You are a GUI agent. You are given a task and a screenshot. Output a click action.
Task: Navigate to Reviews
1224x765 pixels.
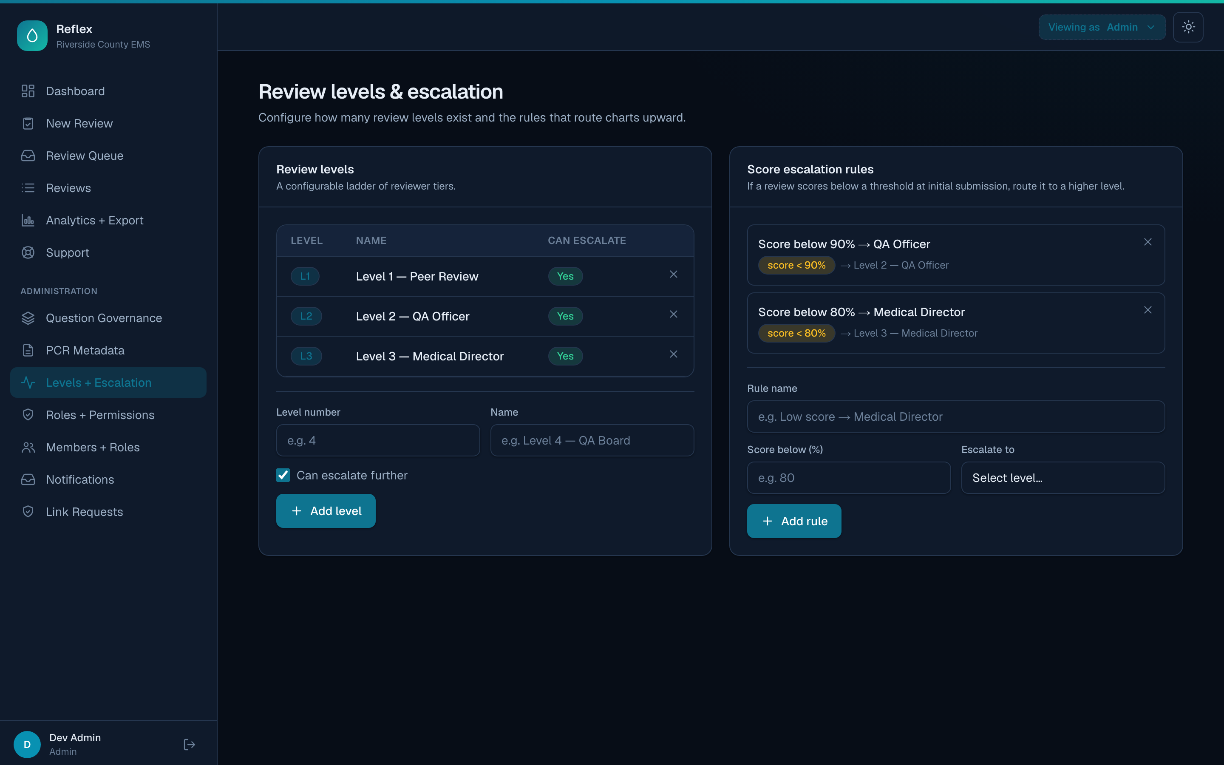click(108, 188)
